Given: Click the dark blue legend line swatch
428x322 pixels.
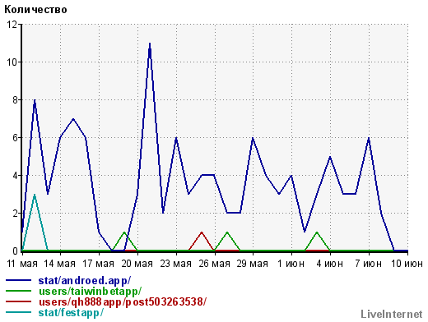Looking at the screenshot, I should point(18,280).
